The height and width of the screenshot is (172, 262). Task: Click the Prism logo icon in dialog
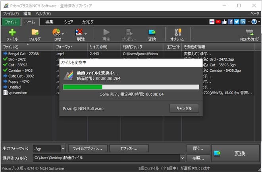click(x=68, y=75)
